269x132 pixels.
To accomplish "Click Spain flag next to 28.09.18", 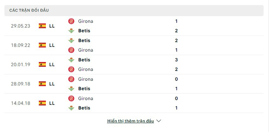I will [x=42, y=84].
